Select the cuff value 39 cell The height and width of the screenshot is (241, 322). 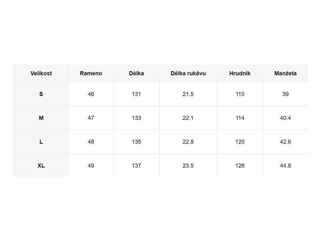point(286,94)
